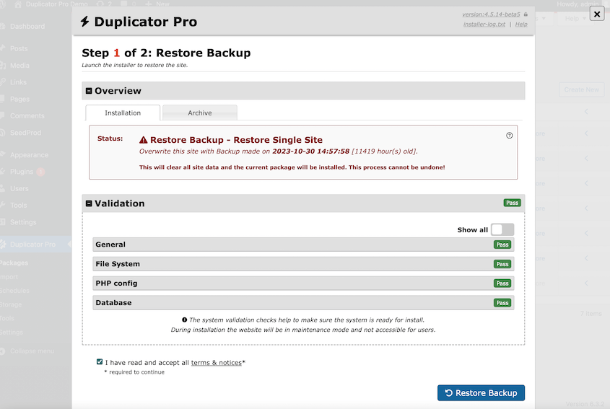Open Posts in the WordPress sidebar
610x409 pixels.
[19, 48]
